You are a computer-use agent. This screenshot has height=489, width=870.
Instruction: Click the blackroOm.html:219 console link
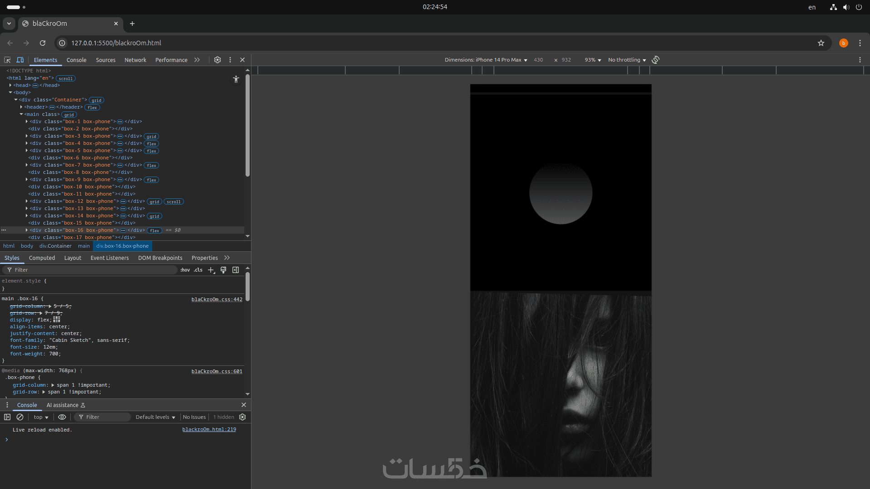[x=209, y=430]
